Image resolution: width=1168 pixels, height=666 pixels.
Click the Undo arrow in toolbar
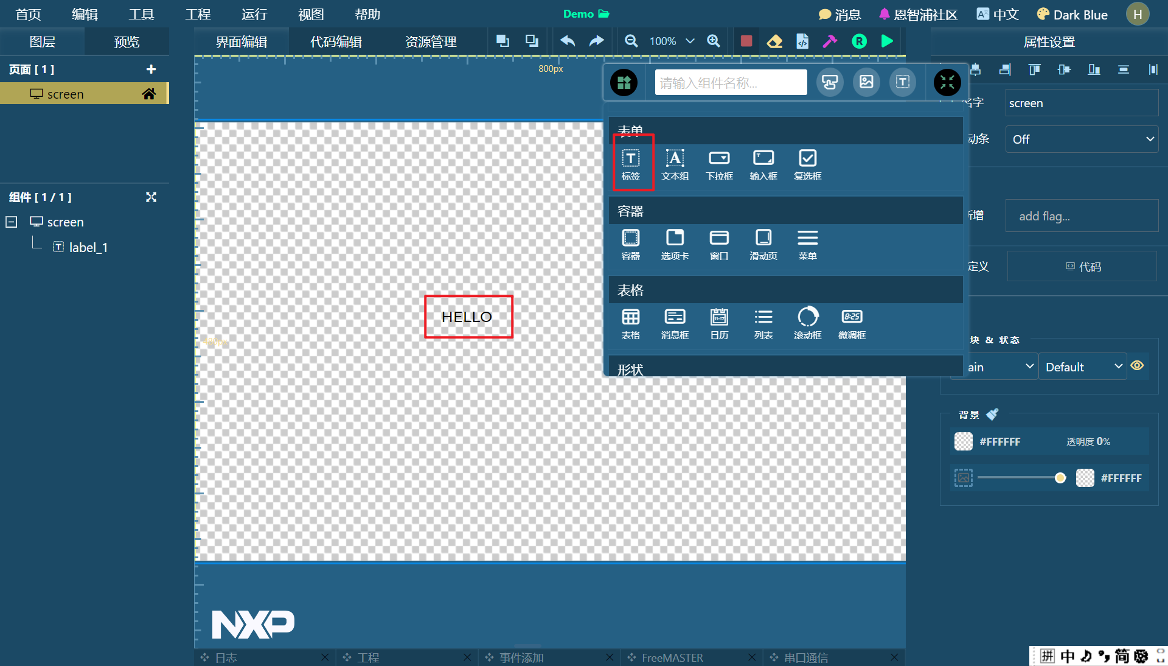567,41
